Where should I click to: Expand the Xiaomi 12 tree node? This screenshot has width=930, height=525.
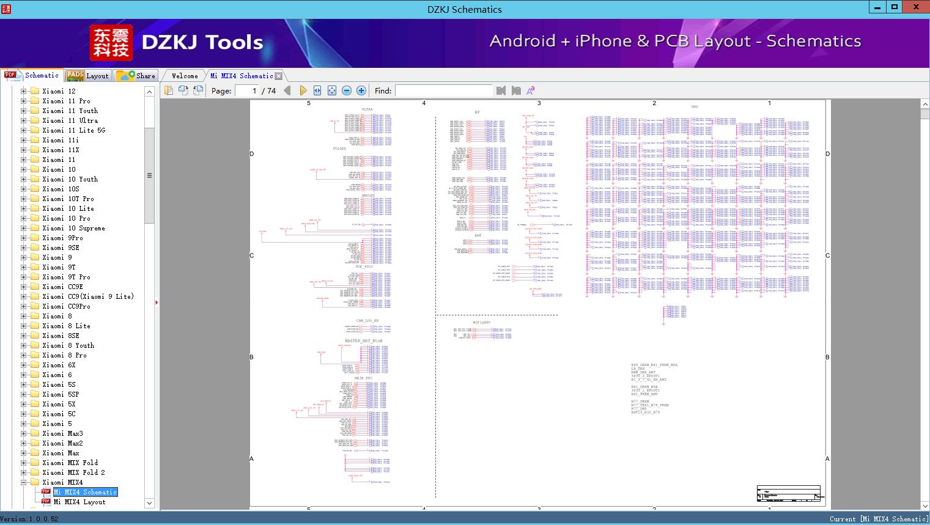tap(23, 91)
